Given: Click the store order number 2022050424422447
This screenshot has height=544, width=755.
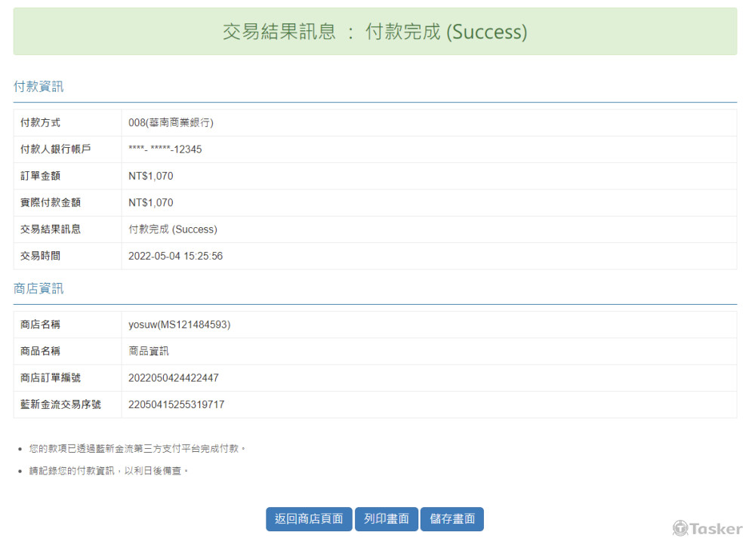Looking at the screenshot, I should tap(174, 378).
